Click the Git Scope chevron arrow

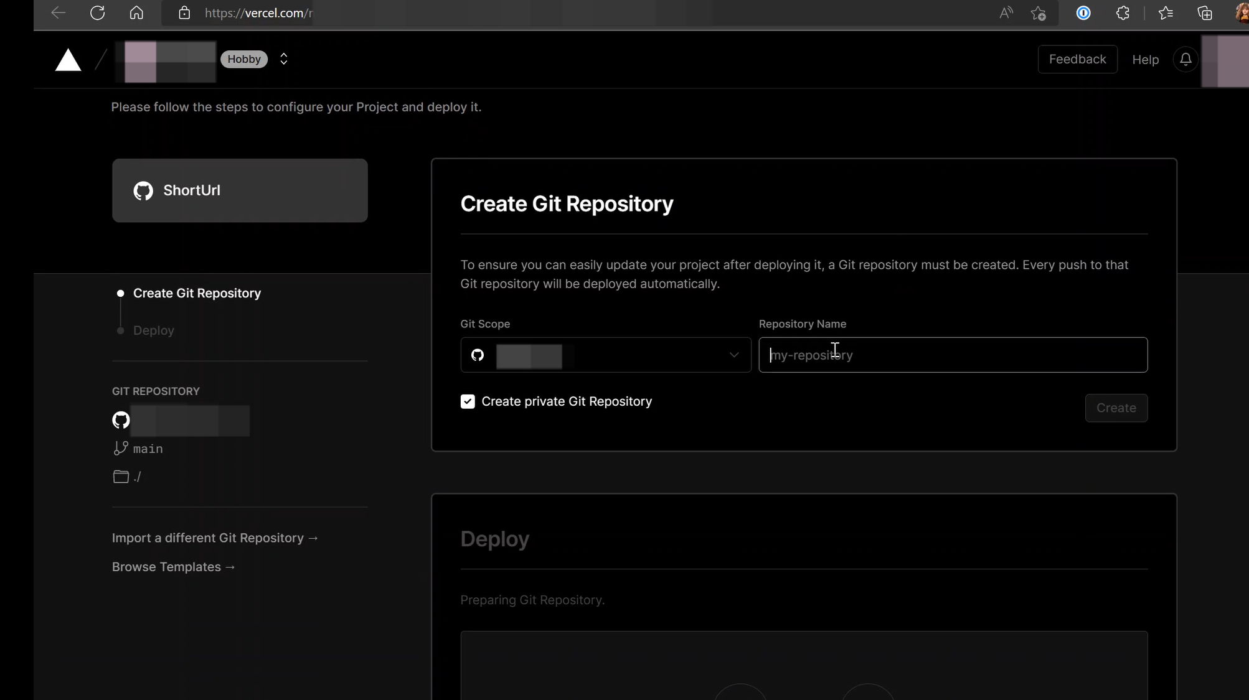pyautogui.click(x=734, y=355)
